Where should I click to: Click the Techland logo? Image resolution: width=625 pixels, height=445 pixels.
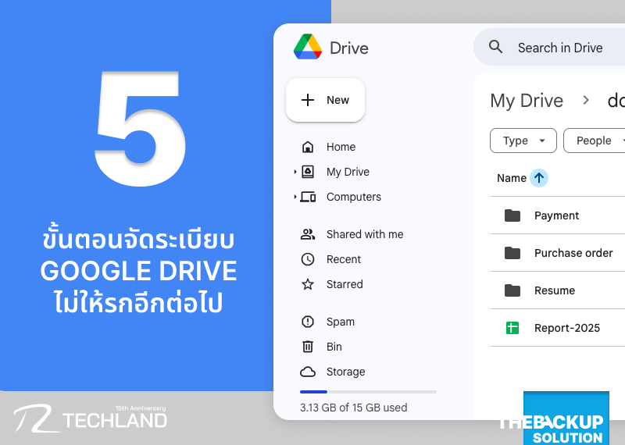click(x=90, y=418)
